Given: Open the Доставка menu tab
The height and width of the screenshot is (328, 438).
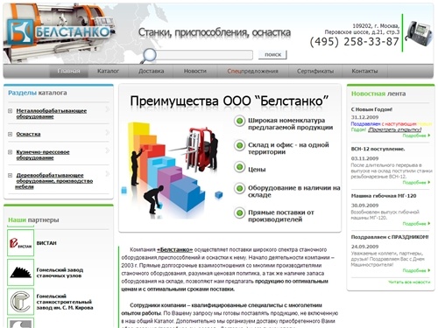Looking at the screenshot, I should (x=151, y=71).
